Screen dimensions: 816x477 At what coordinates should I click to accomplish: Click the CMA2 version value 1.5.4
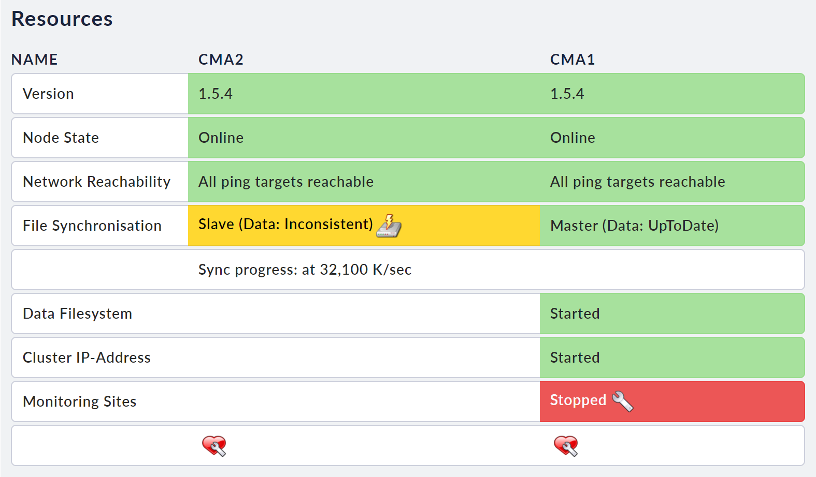[x=216, y=94]
